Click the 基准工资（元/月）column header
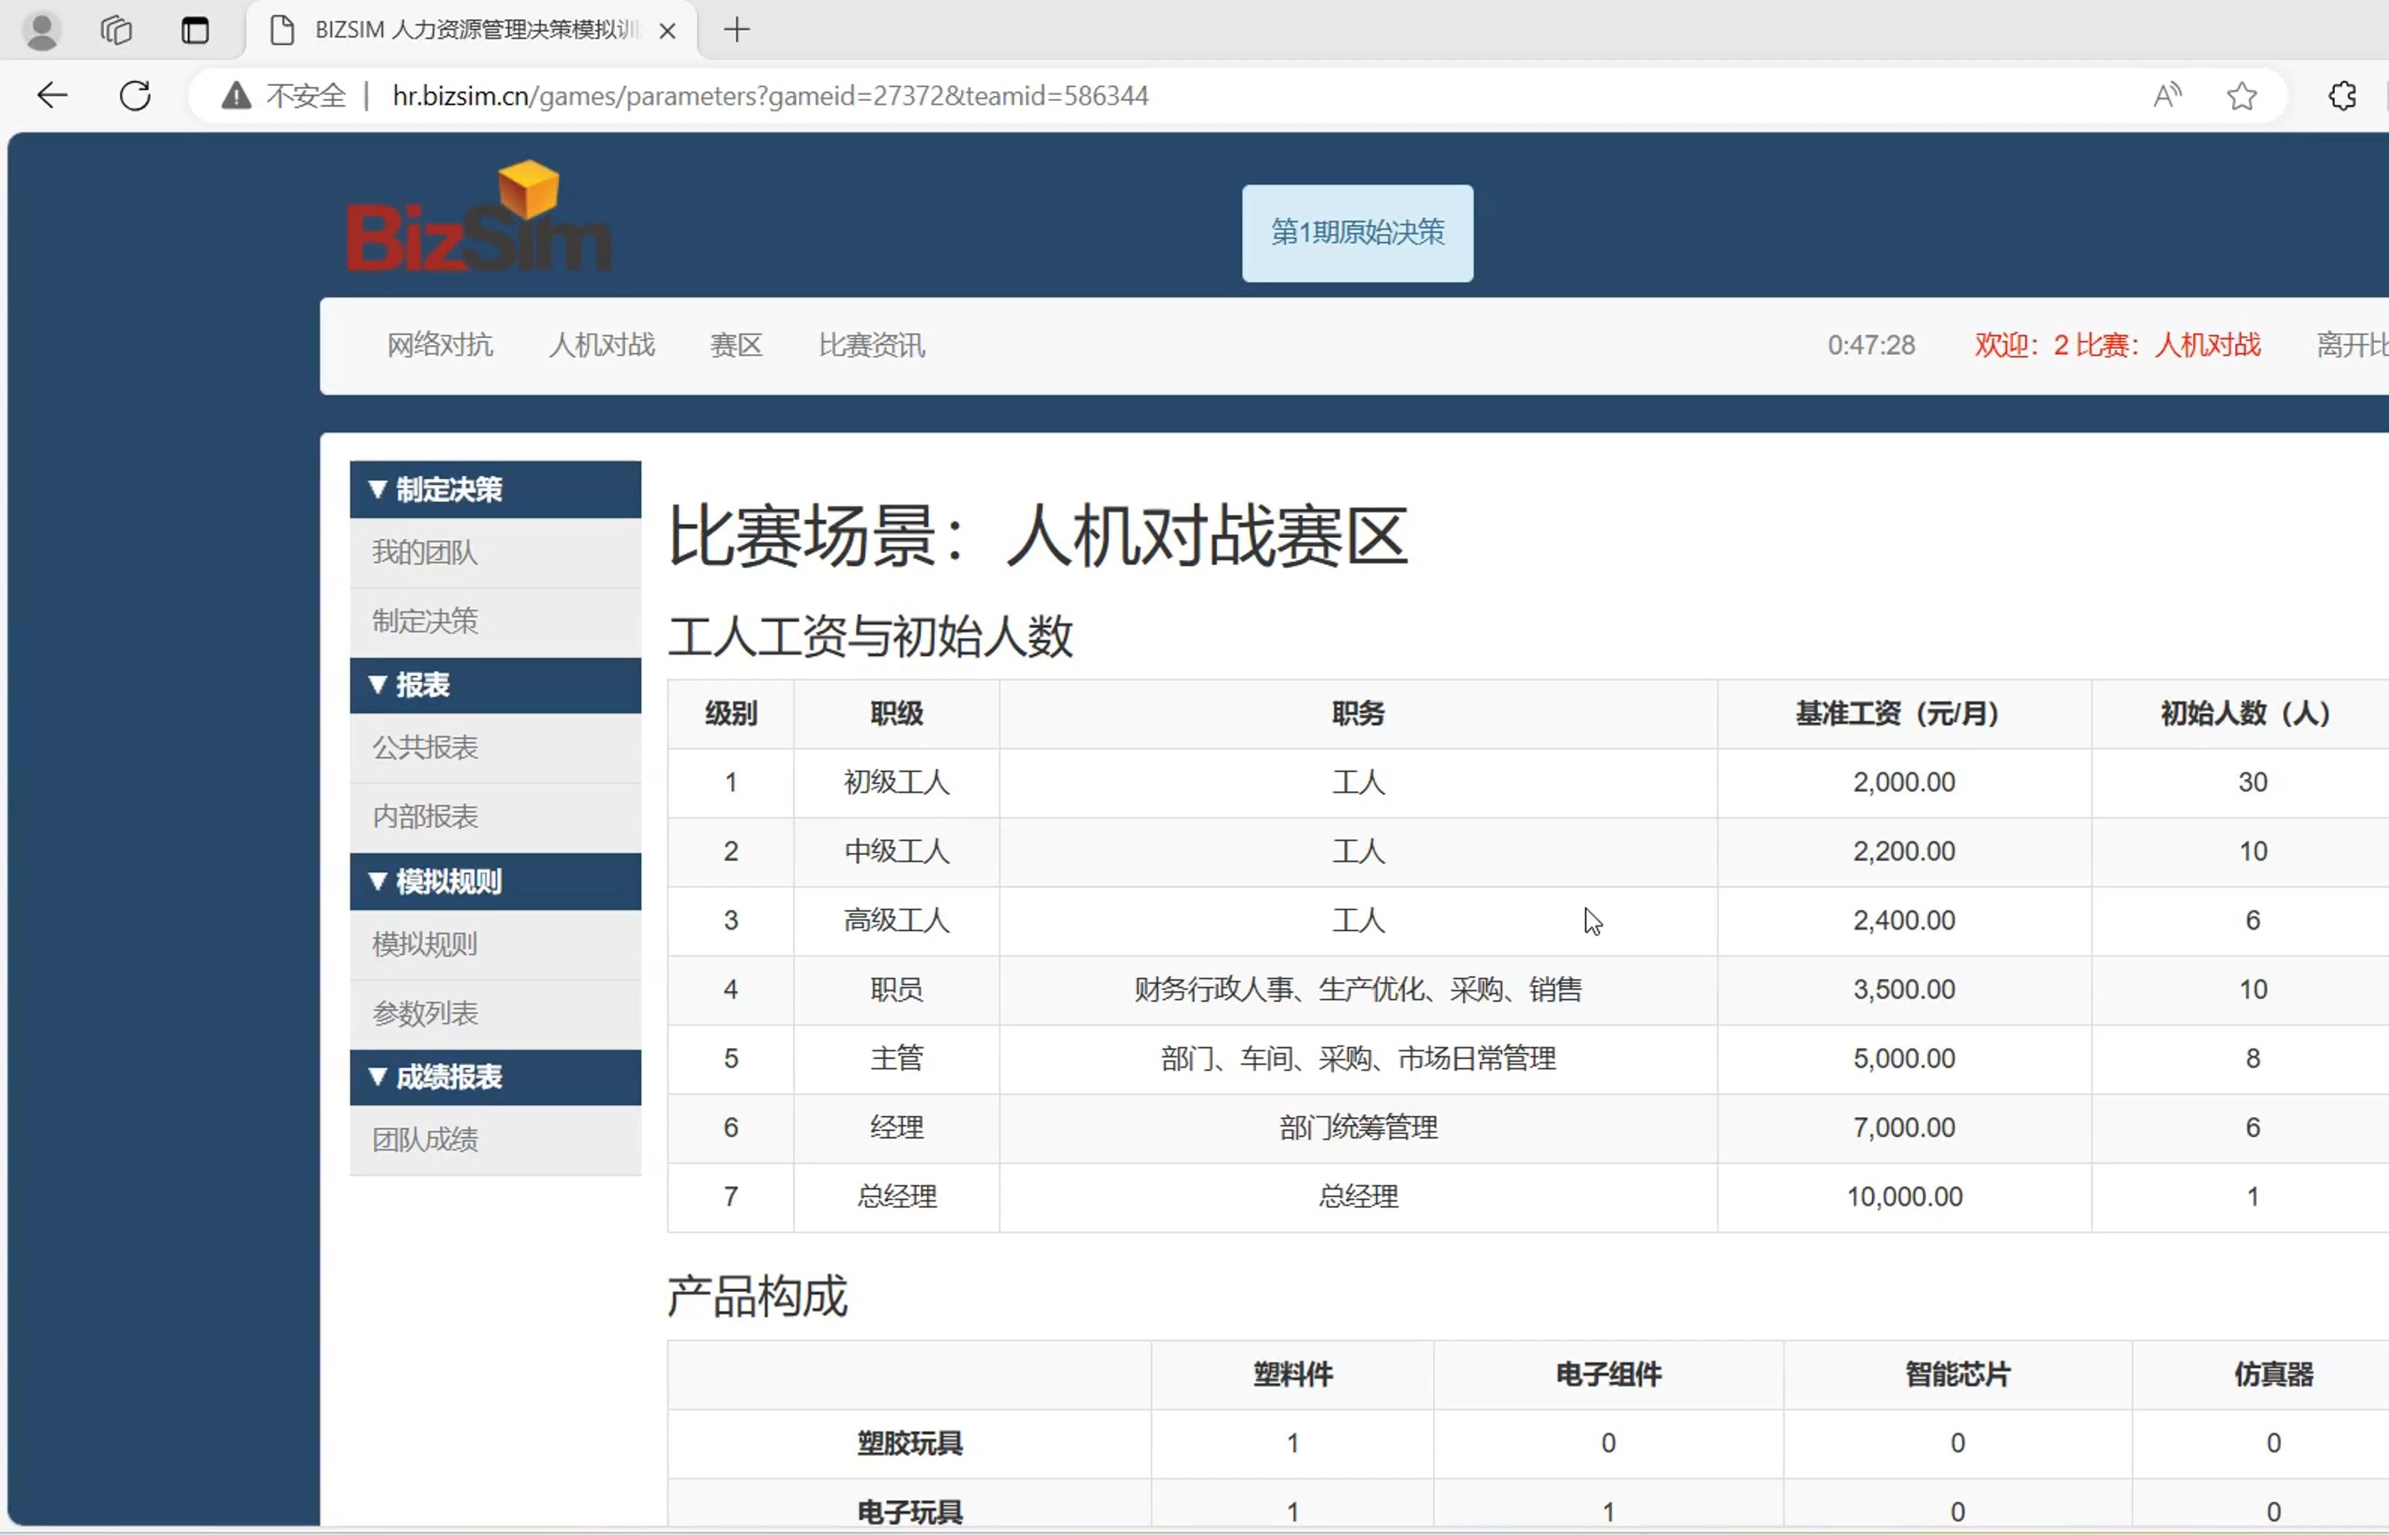This screenshot has height=1535, width=2389. tap(1904, 713)
